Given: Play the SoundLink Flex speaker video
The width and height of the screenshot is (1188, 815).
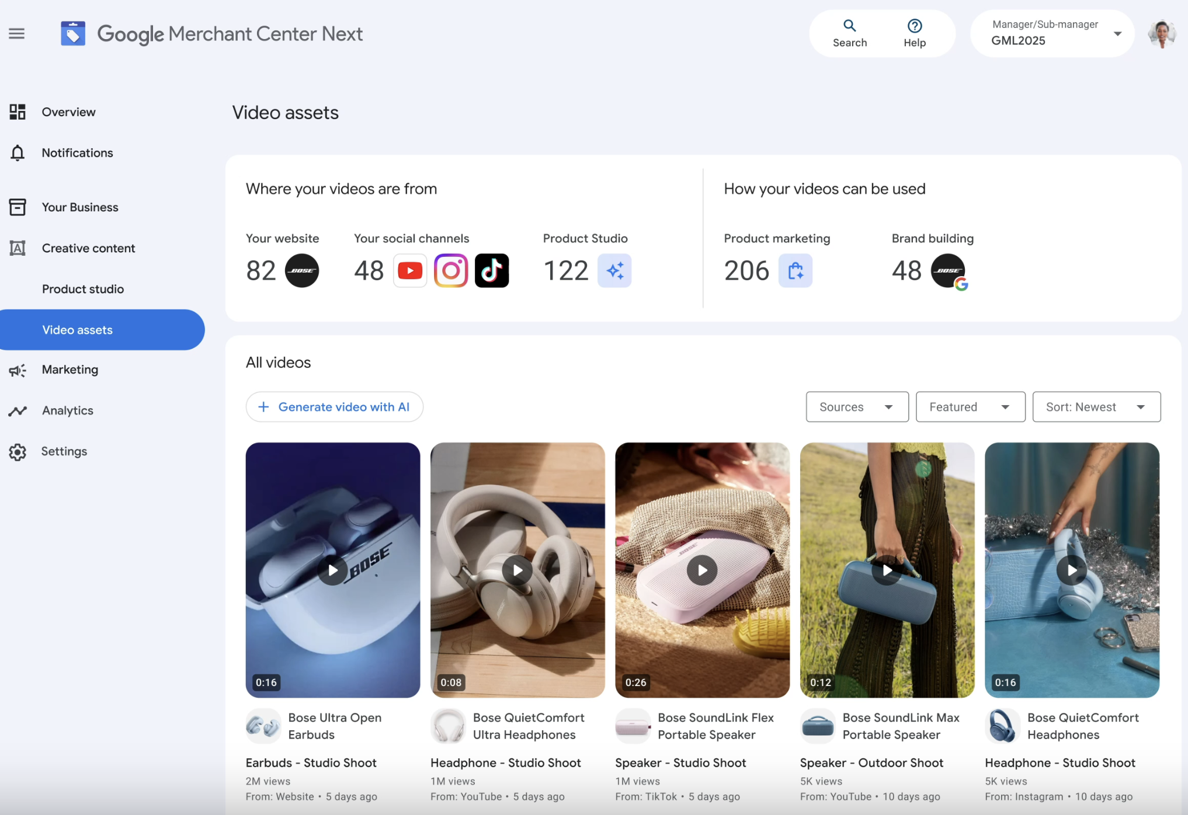Looking at the screenshot, I should tap(702, 570).
